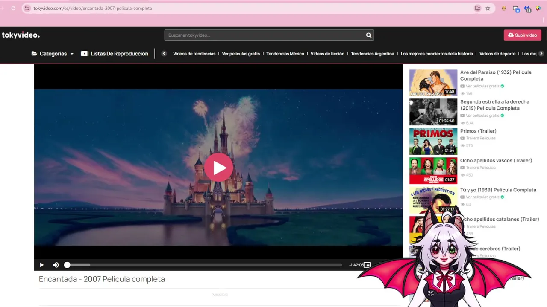The height and width of the screenshot is (307, 547).
Task: Open the Primos trailer thumbnail
Action: point(433,142)
